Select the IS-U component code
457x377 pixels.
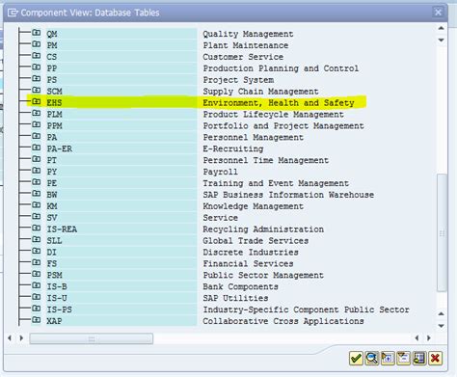pos(57,298)
